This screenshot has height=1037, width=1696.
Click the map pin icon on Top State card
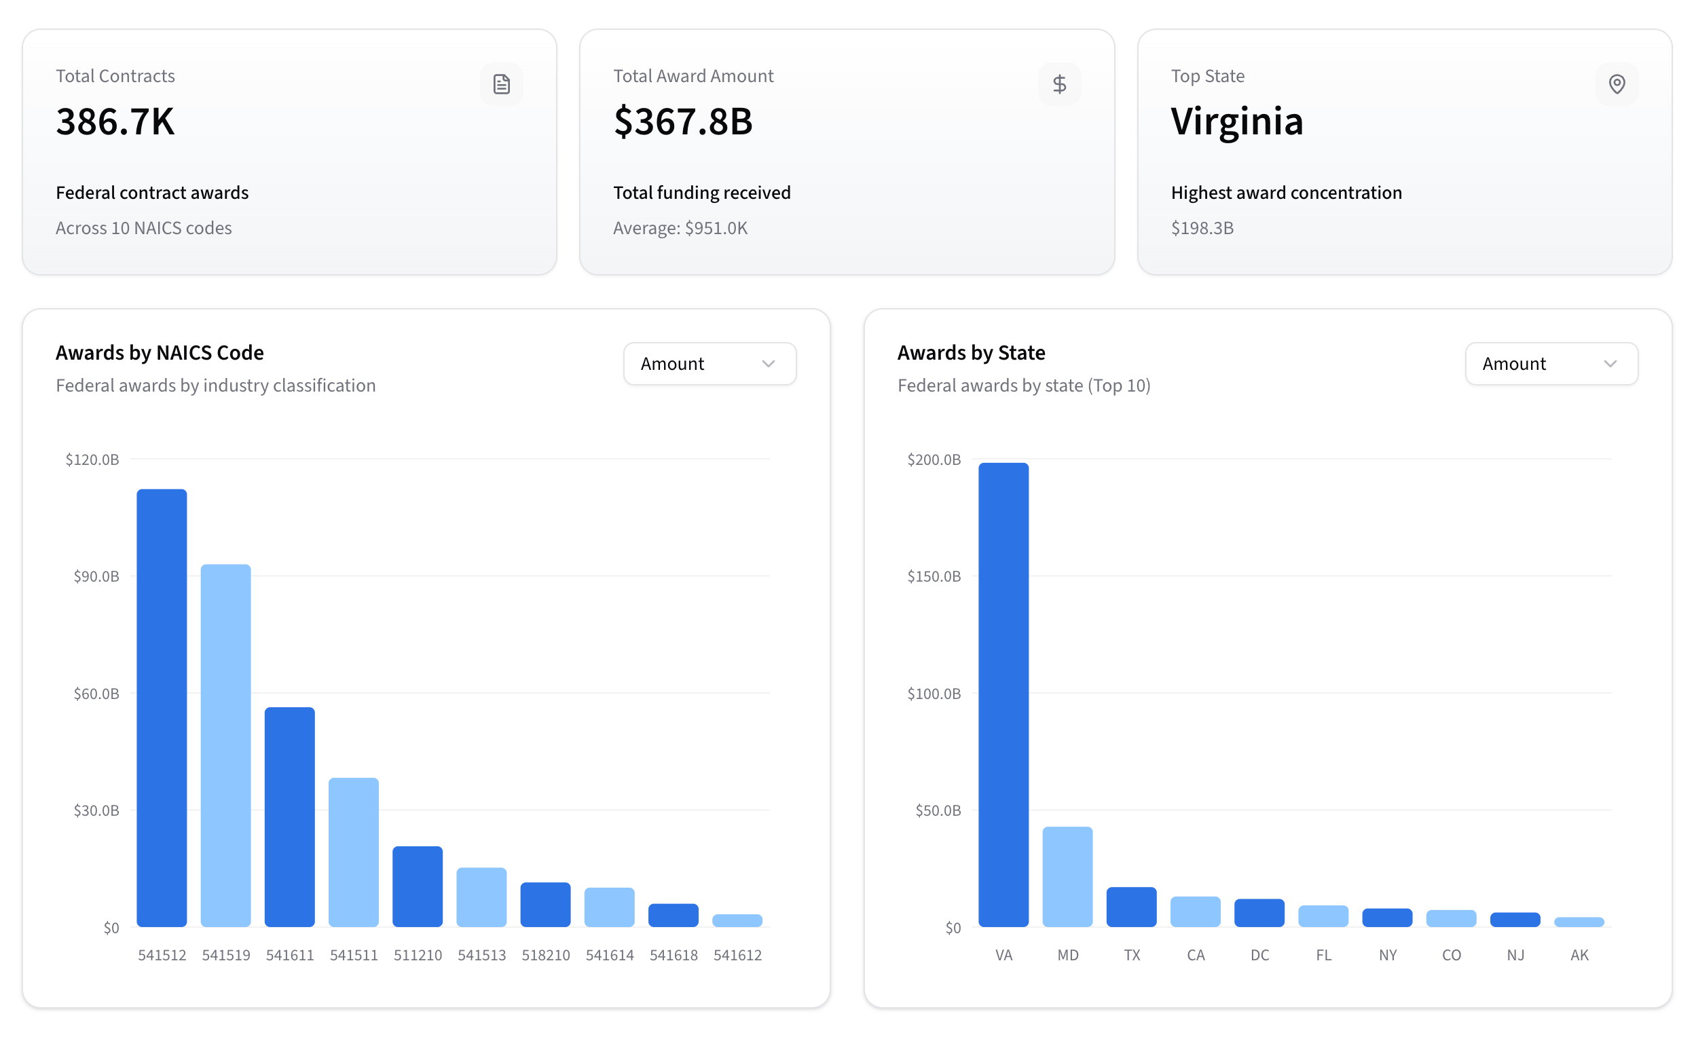[1616, 84]
